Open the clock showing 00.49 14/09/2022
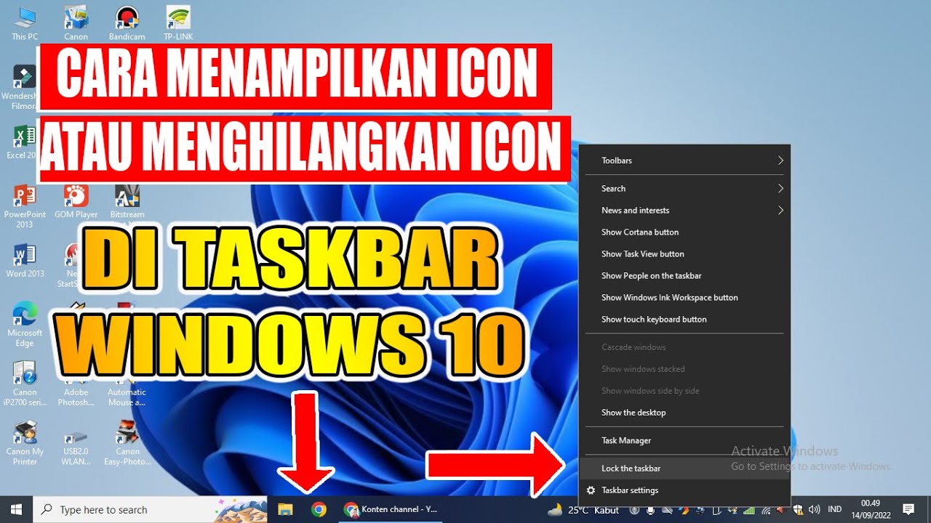 871,509
